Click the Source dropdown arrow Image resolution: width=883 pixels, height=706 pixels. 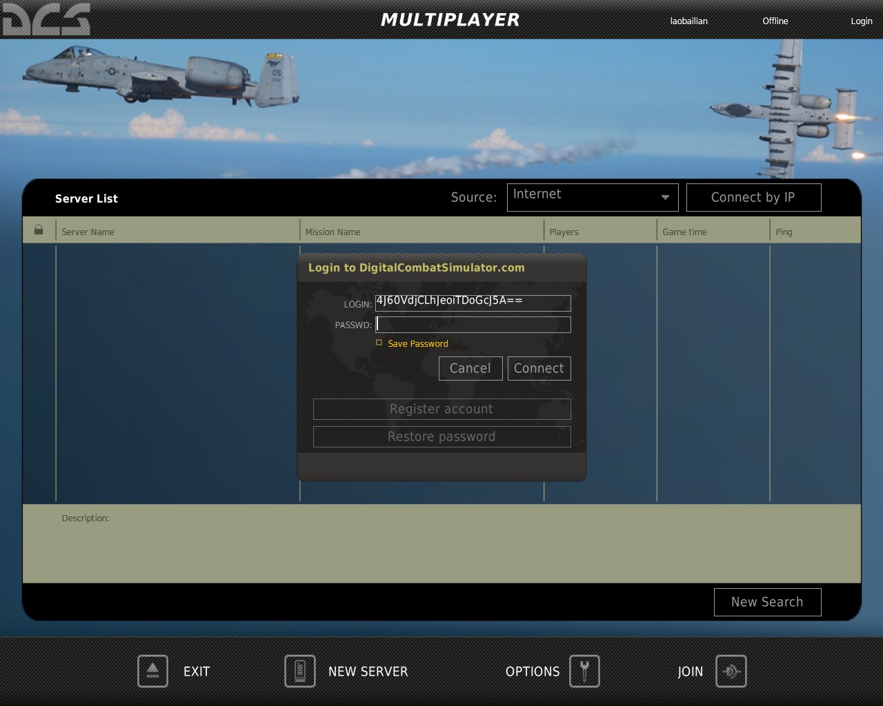pos(665,197)
